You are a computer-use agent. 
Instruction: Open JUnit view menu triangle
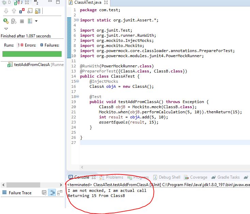click(6, 29)
